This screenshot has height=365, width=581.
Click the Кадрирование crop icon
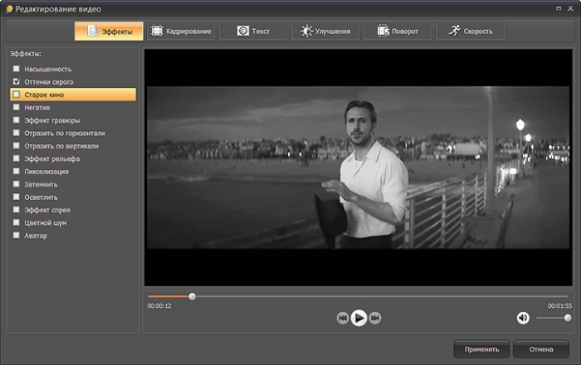pos(157,31)
